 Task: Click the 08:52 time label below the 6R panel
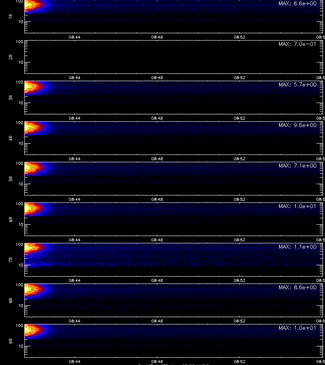click(239, 240)
